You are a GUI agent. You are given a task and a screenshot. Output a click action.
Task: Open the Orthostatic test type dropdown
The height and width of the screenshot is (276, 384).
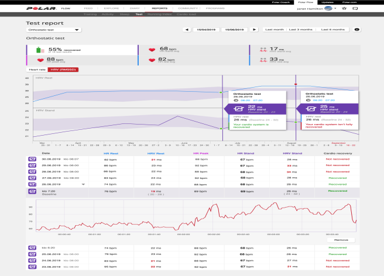54,29
